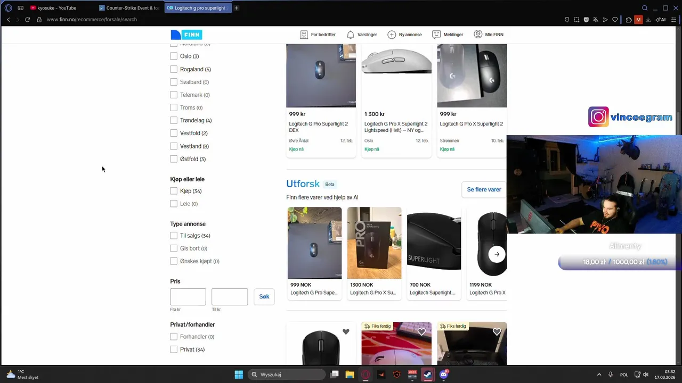Open Opera pinboards with the pin icon
Viewport: 682px width, 383px height.
(x=567, y=20)
